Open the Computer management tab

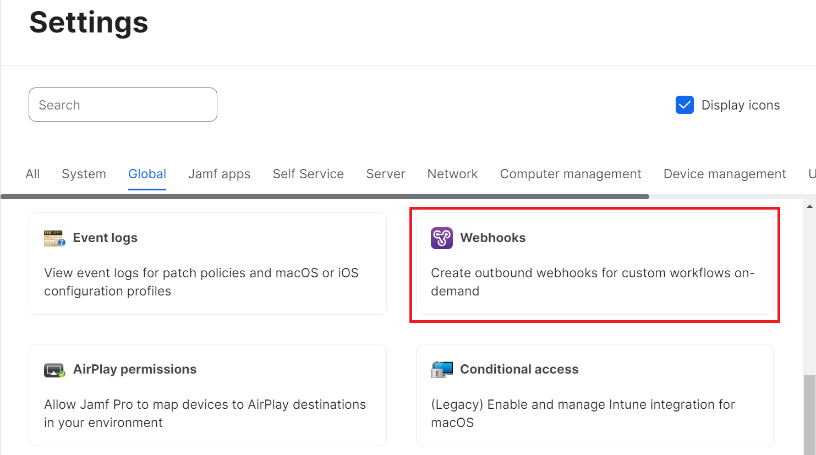coord(570,174)
